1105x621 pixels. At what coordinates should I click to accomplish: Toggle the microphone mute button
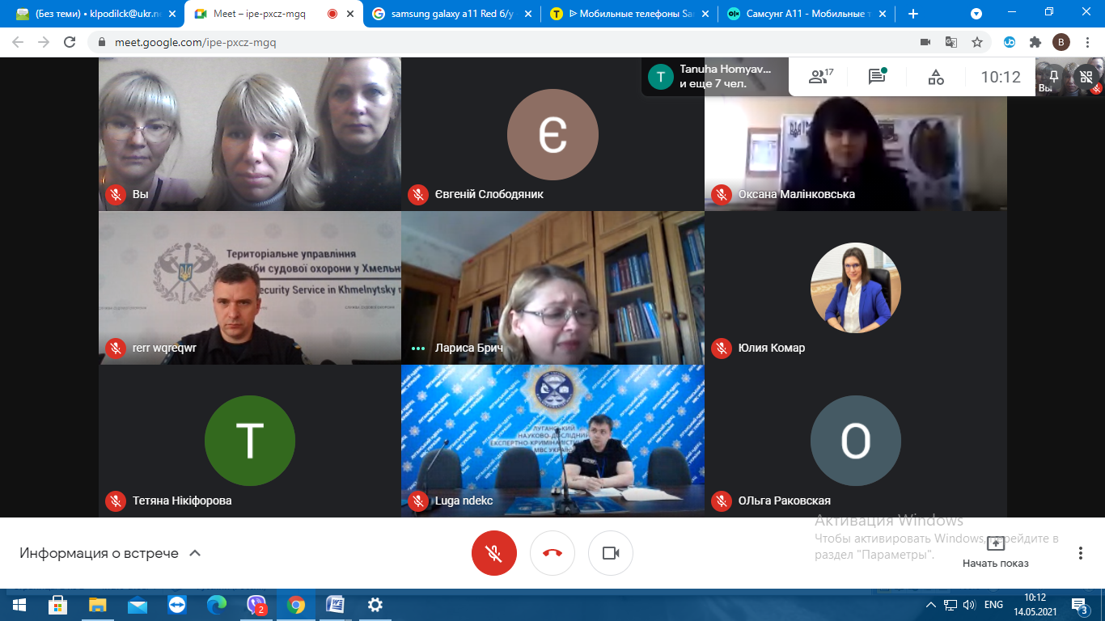pyautogui.click(x=493, y=553)
